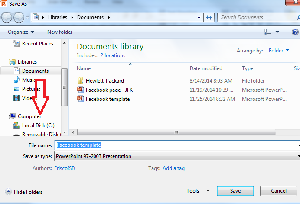Click the Cancel button

(279, 191)
